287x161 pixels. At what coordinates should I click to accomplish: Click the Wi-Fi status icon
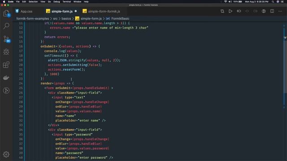pos(226,2)
